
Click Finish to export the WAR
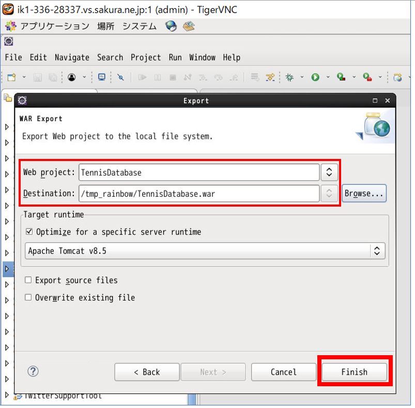tap(355, 372)
